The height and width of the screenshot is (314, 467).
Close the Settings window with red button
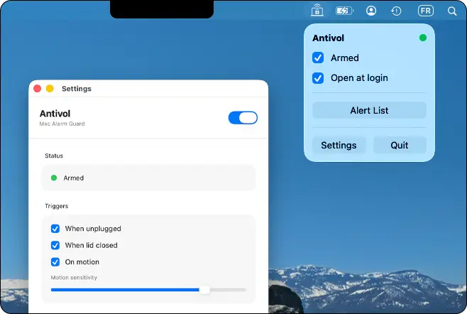pos(37,89)
